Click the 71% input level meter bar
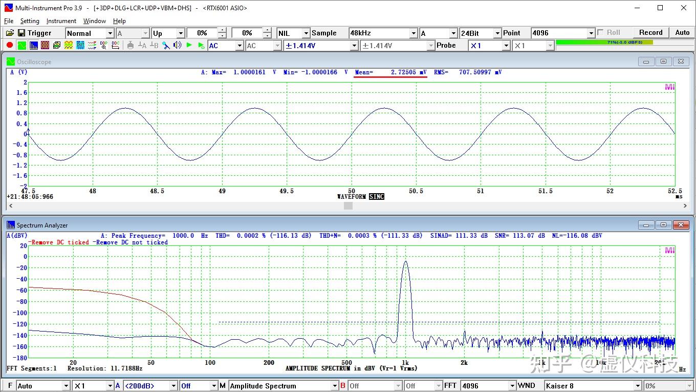 (x=604, y=43)
